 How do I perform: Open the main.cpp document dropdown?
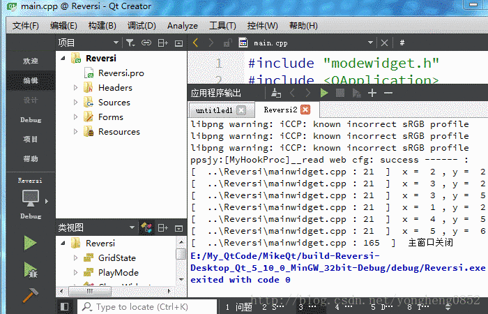coord(370,43)
